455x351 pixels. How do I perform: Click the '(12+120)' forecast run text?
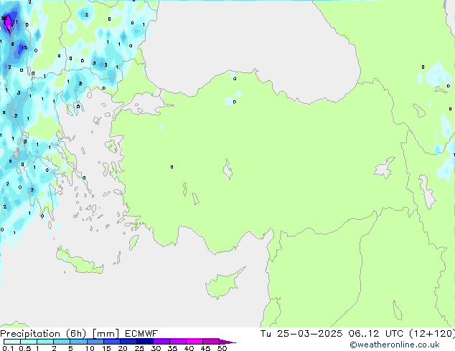click(432, 334)
